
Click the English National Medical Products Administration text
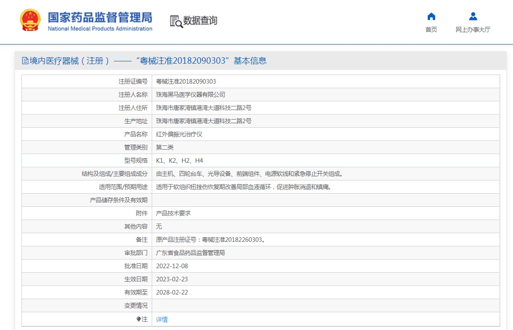click(x=100, y=29)
